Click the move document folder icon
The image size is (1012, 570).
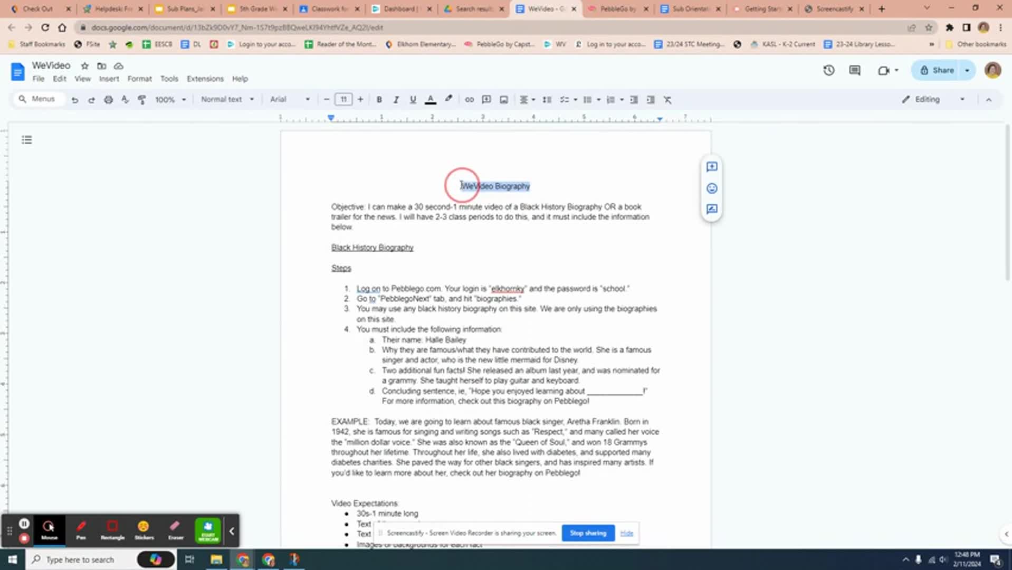point(102,66)
